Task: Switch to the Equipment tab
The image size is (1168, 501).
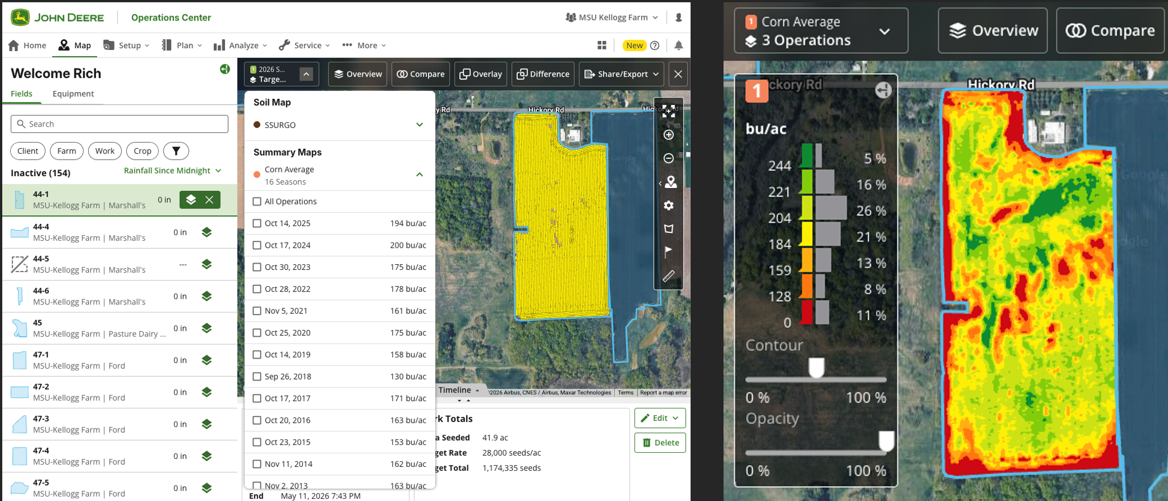Action: coord(73,94)
